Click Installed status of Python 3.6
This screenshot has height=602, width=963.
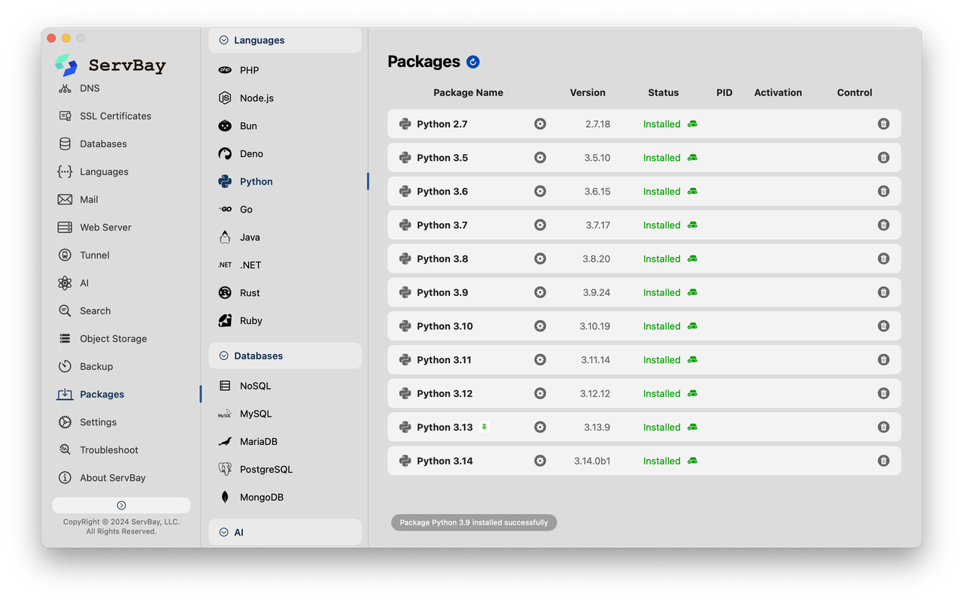point(661,192)
